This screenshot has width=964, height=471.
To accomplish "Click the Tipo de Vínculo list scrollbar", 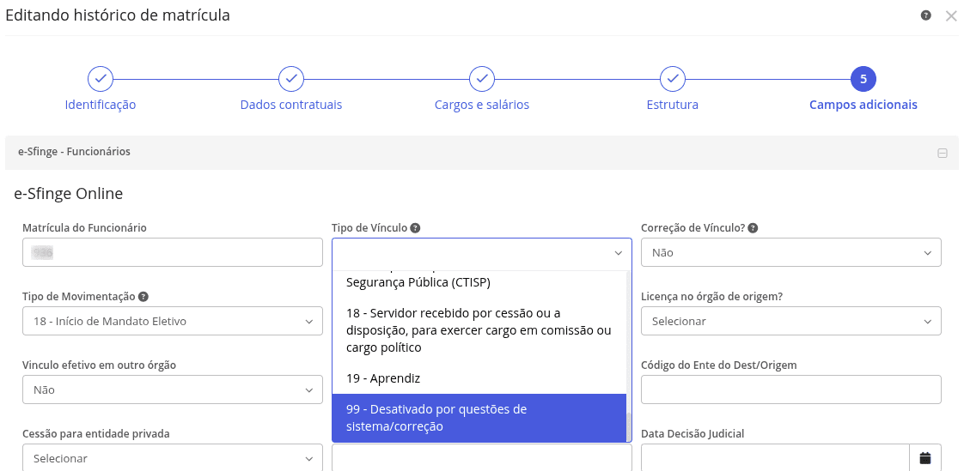I will 629,427.
